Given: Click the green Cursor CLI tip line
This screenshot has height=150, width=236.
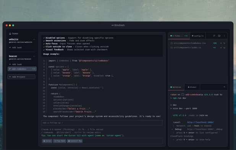Looking at the screenshot, I should (83, 136).
